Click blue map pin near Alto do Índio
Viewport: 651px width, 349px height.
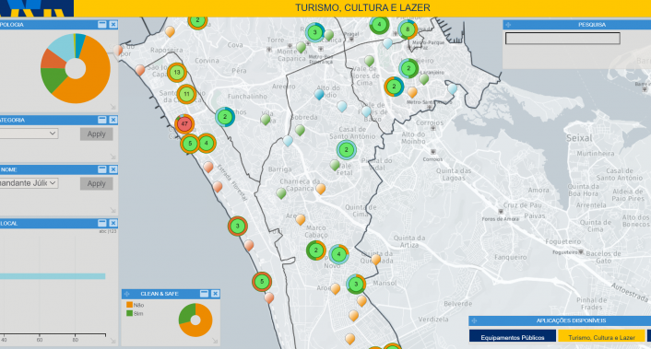coord(319,95)
